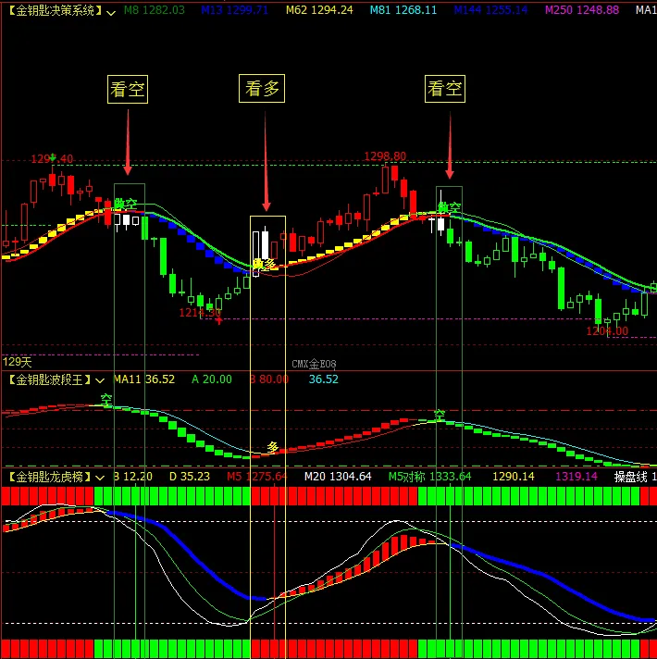
Task: Click the cyan 36.52 value in 波段王 header
Action: (324, 379)
